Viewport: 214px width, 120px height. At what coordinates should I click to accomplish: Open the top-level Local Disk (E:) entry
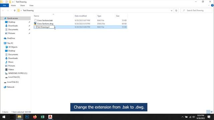tap(13, 82)
